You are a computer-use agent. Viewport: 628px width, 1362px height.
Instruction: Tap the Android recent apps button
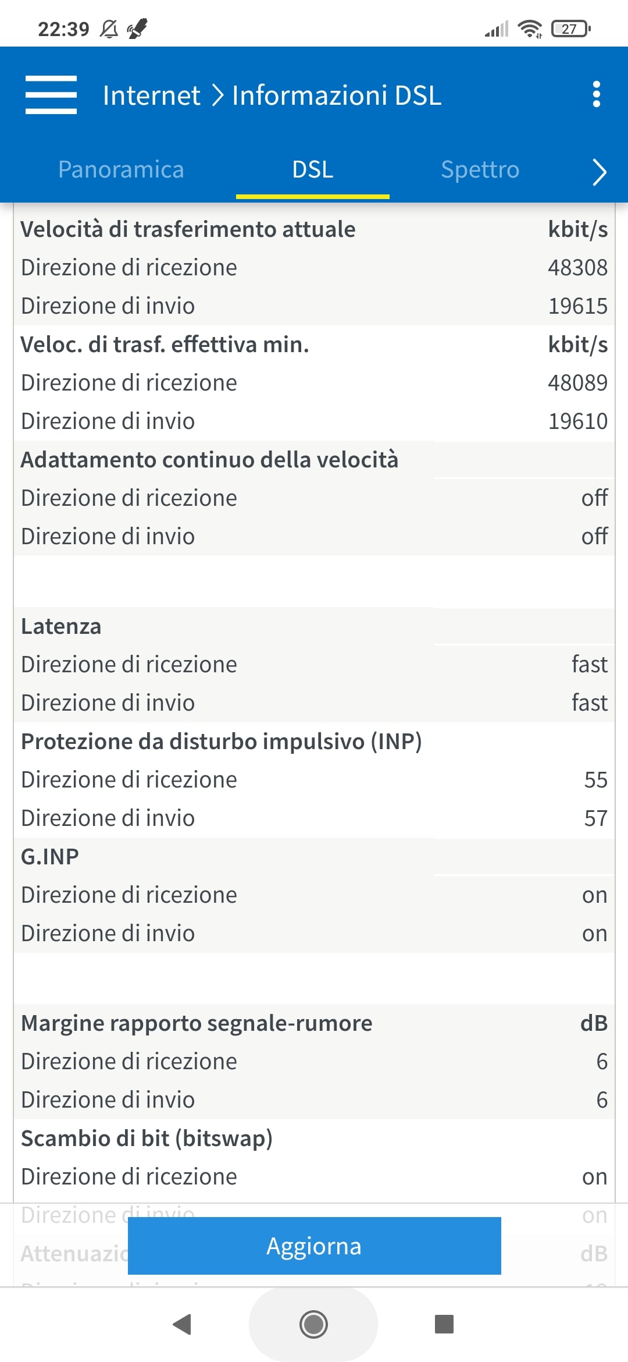click(444, 1324)
